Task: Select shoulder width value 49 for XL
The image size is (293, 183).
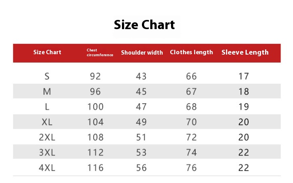Action: [141, 122]
